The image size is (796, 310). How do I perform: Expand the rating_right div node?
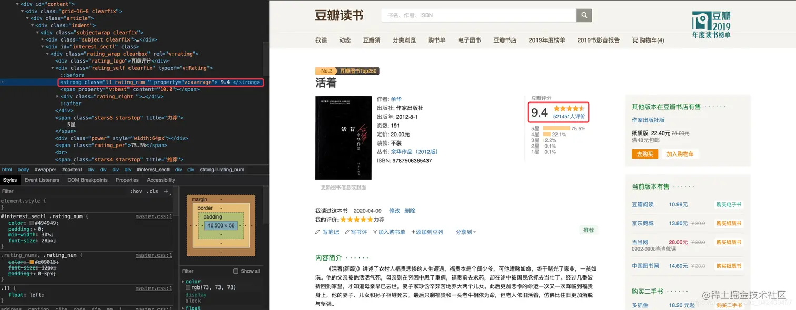[58, 96]
